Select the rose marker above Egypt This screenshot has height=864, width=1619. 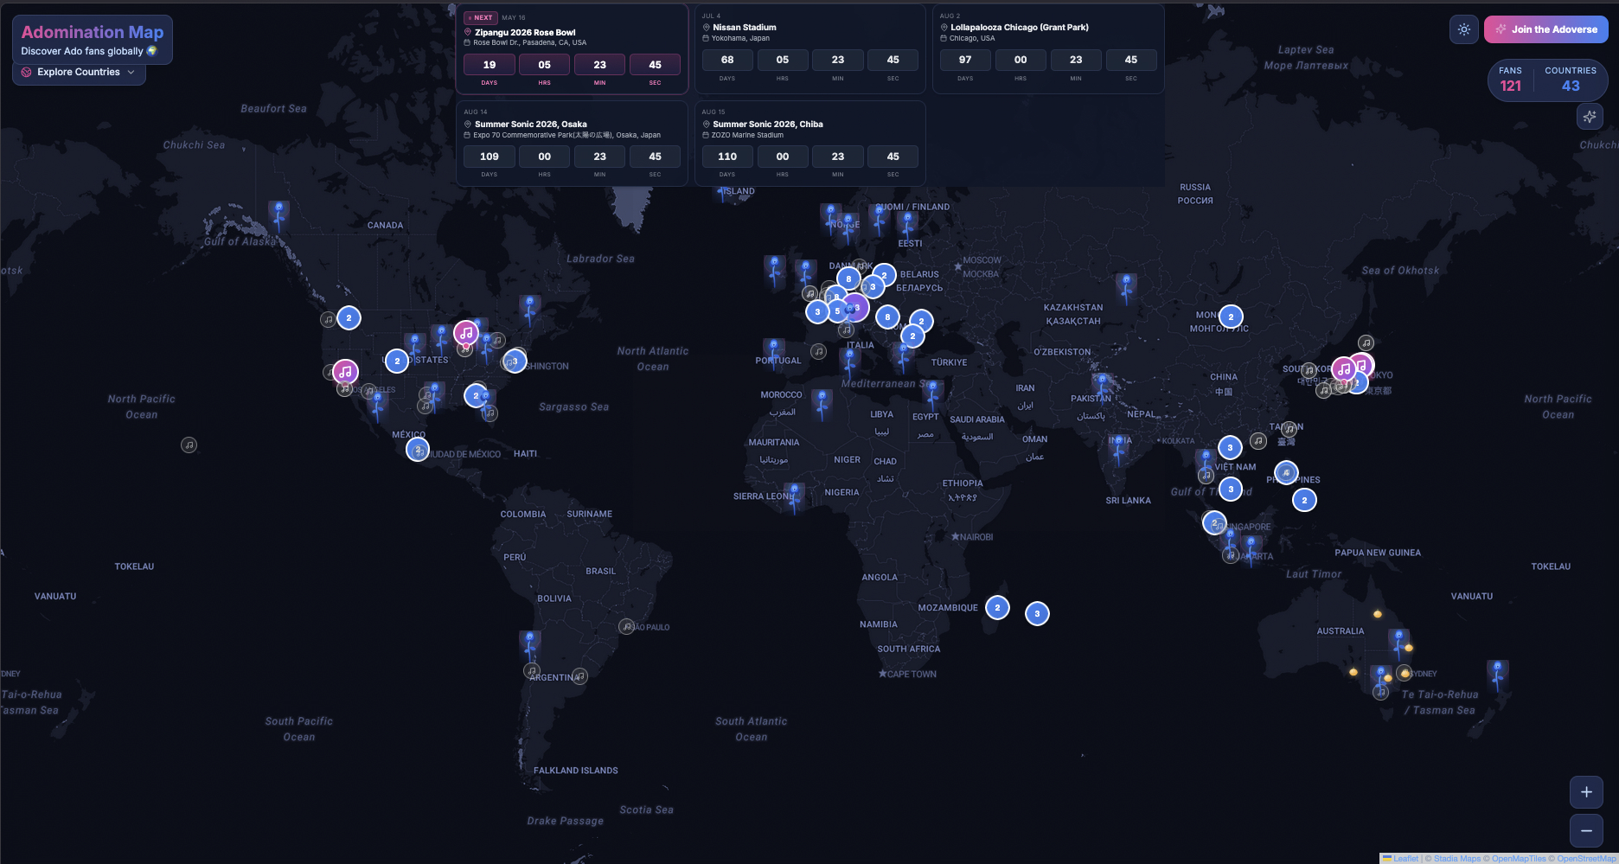[931, 395]
